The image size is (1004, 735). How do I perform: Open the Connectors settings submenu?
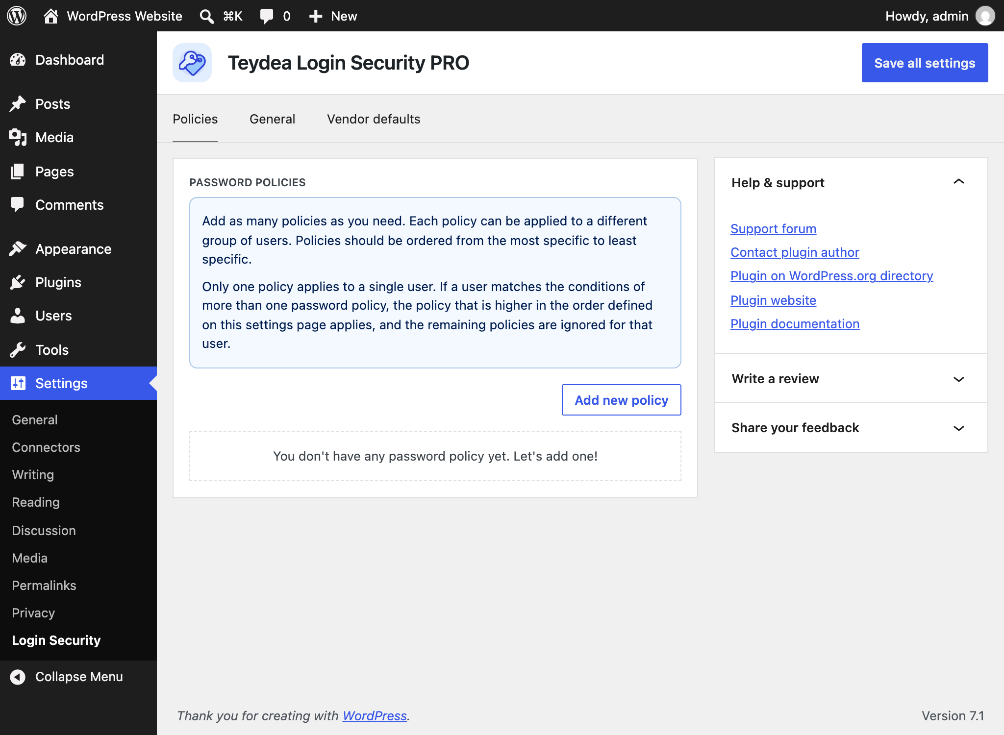46,447
